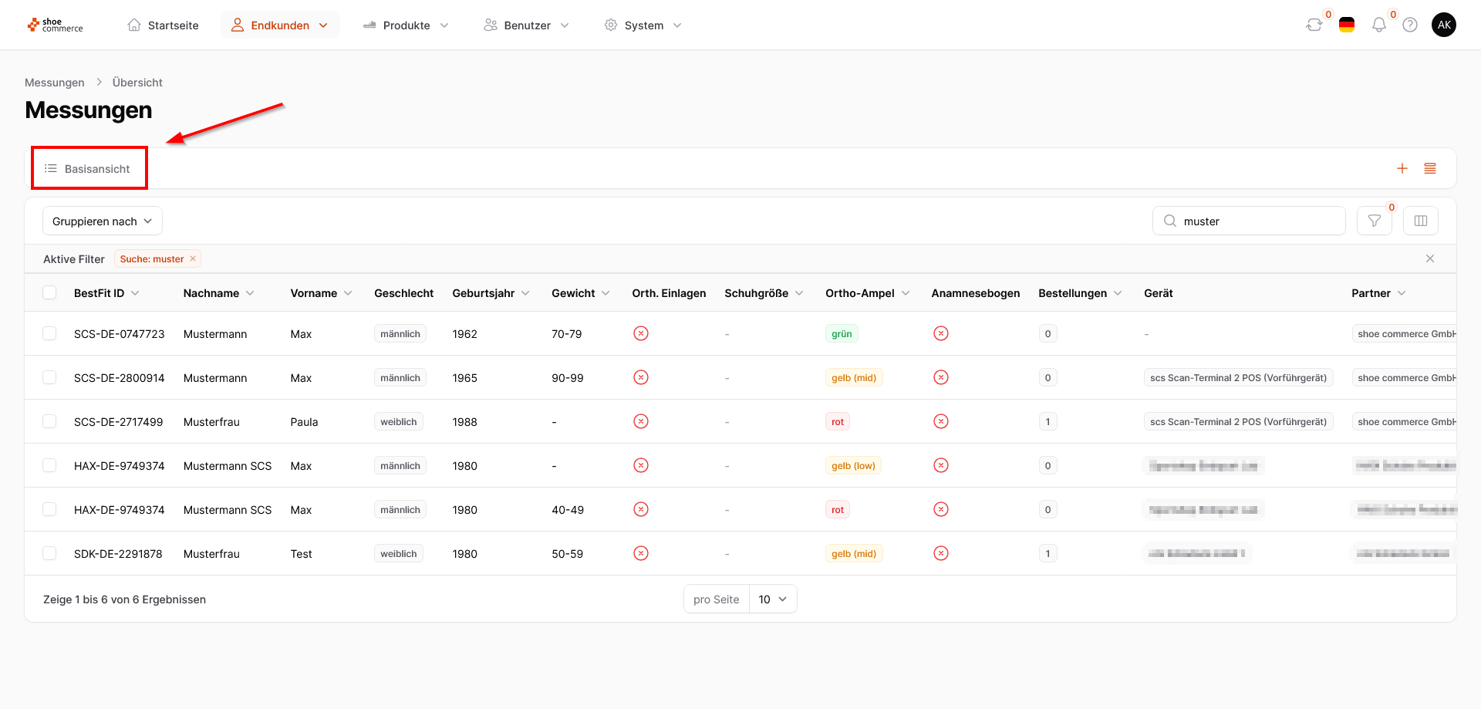The width and height of the screenshot is (1481, 709).
Task: Go to Startseite
Action: coord(163,25)
